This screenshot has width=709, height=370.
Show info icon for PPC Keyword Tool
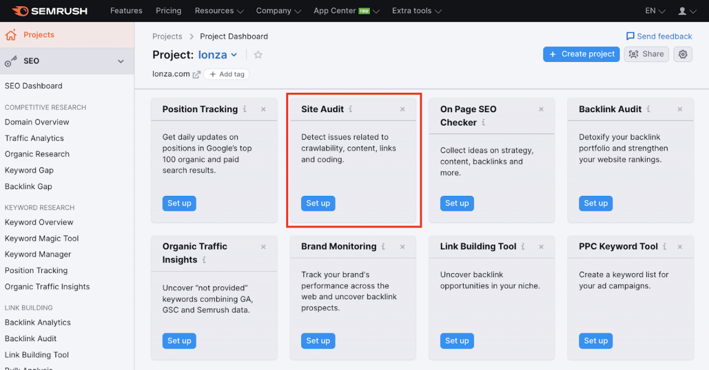click(x=665, y=247)
